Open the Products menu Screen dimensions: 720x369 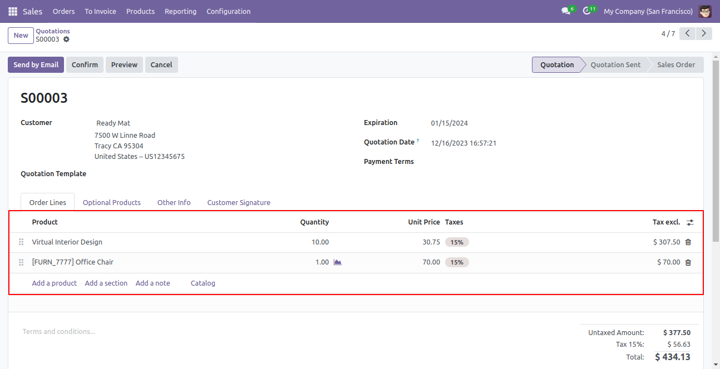tap(140, 11)
